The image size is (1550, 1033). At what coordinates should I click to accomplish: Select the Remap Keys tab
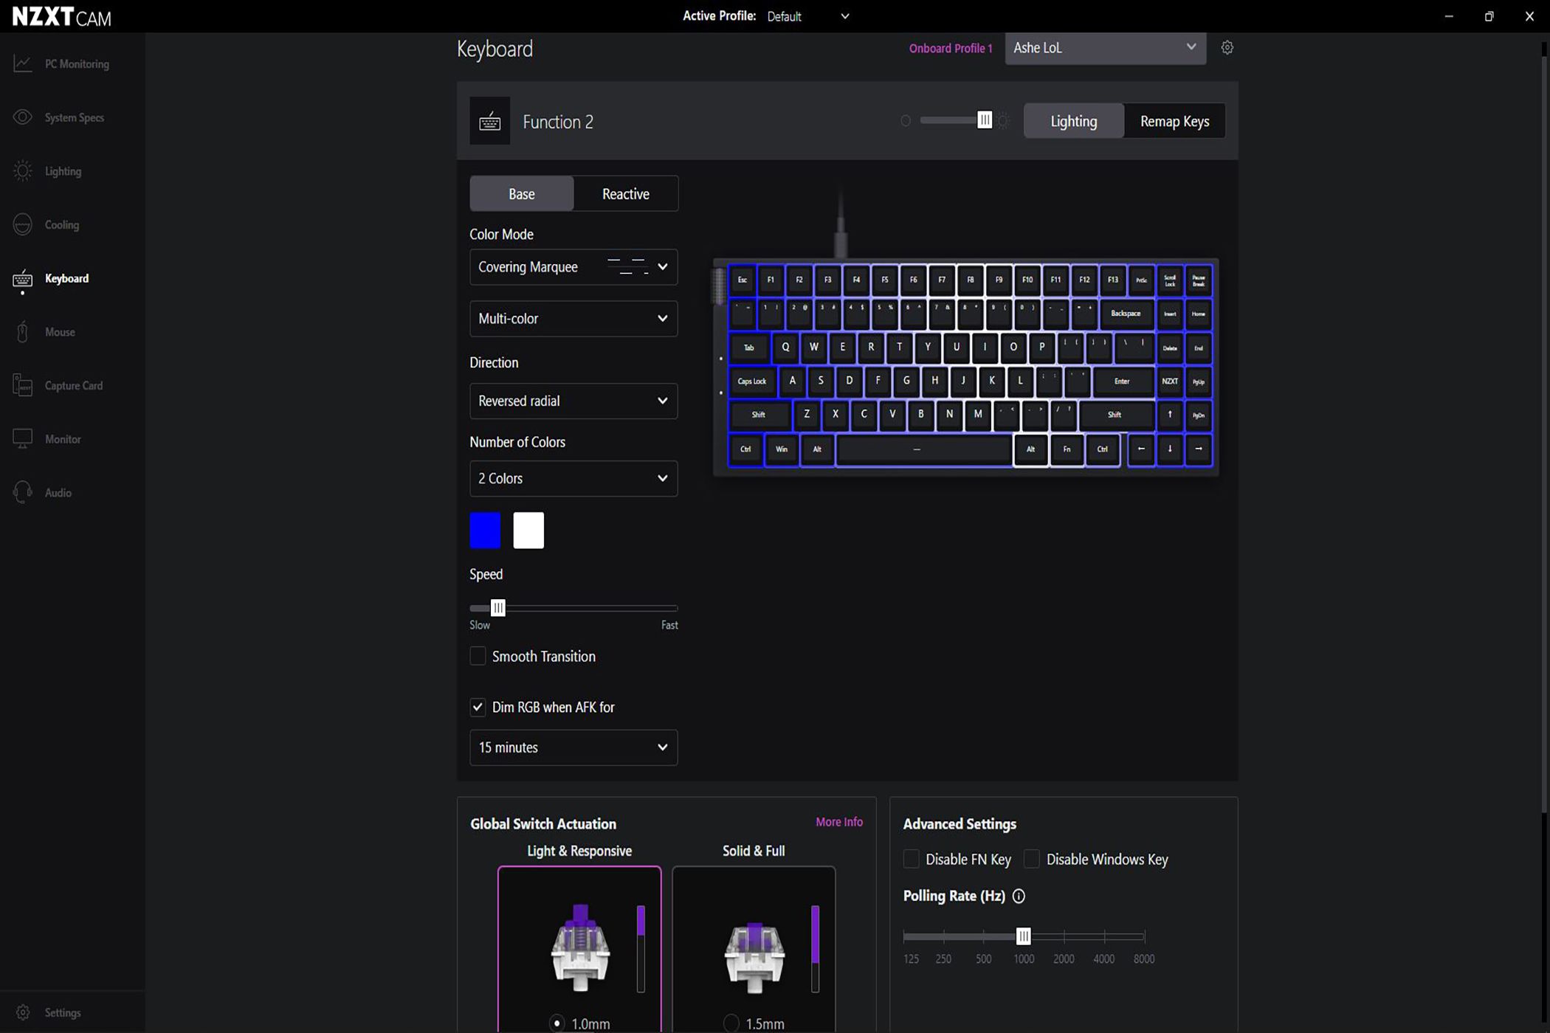point(1174,121)
